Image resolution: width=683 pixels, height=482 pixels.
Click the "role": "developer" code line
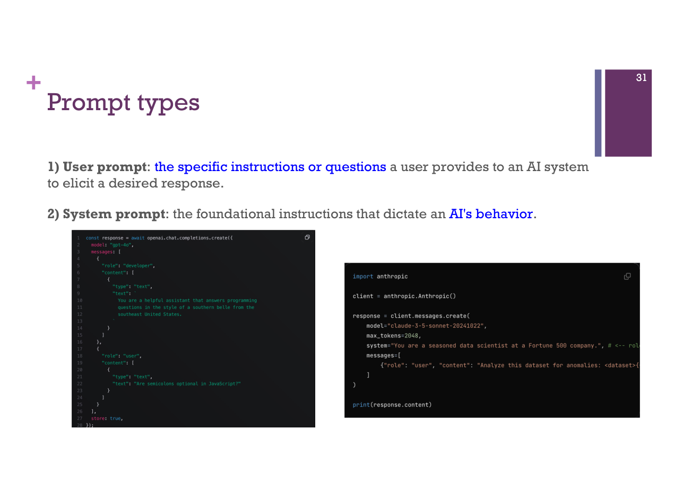pos(128,266)
